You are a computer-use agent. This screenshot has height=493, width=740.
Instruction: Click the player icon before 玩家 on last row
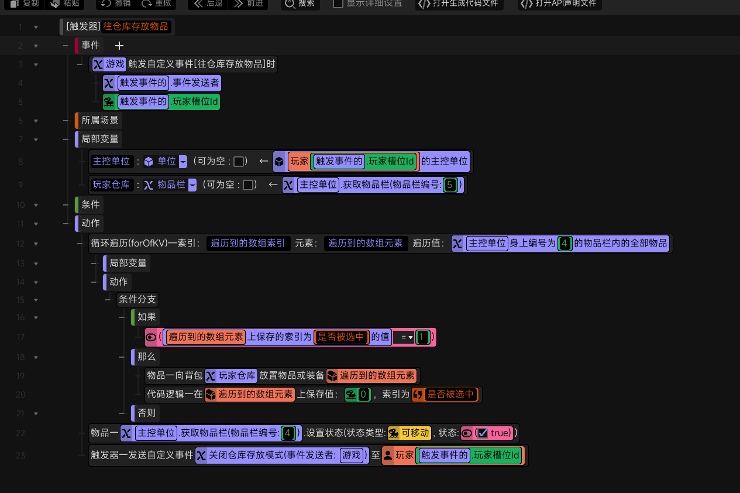388,455
